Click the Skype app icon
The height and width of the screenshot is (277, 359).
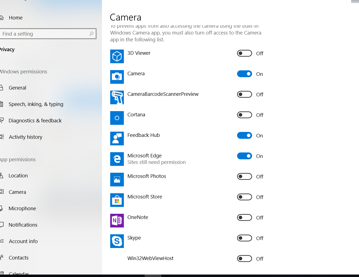click(x=117, y=241)
